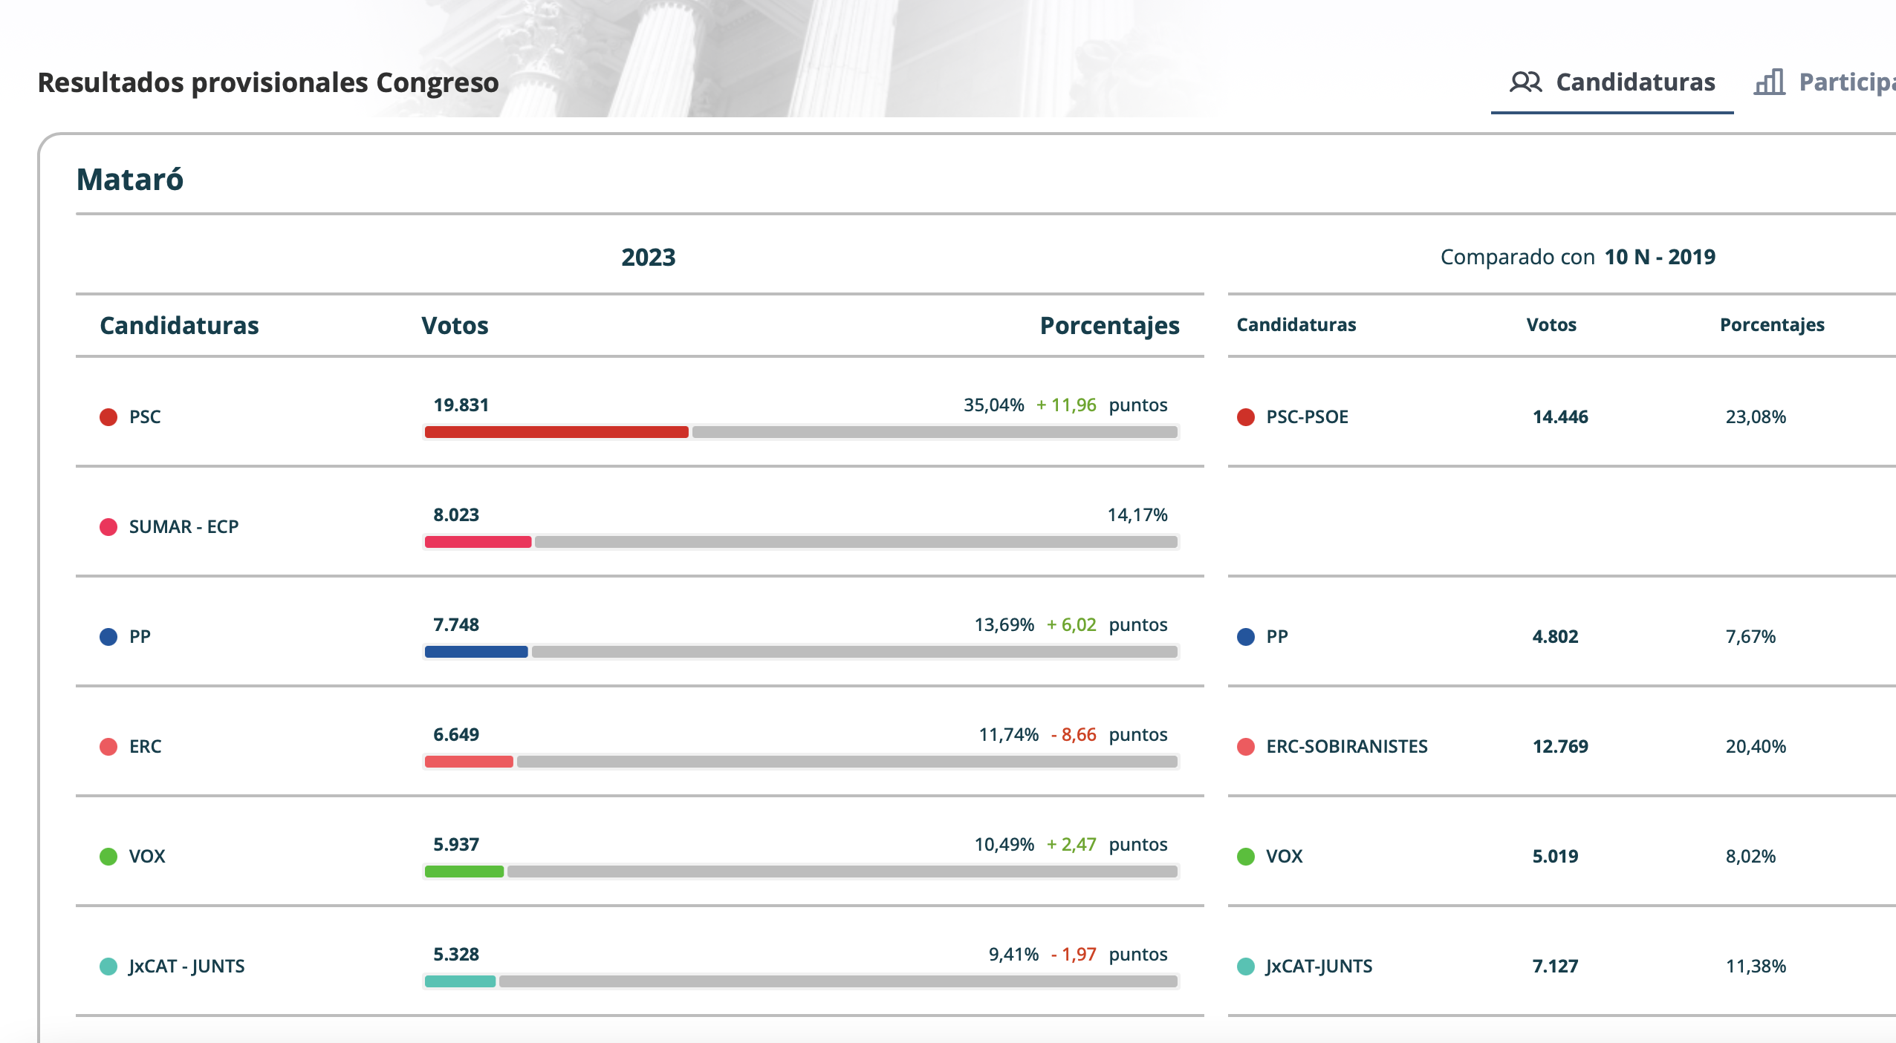Open the Candidaturas tab

coord(1612,82)
